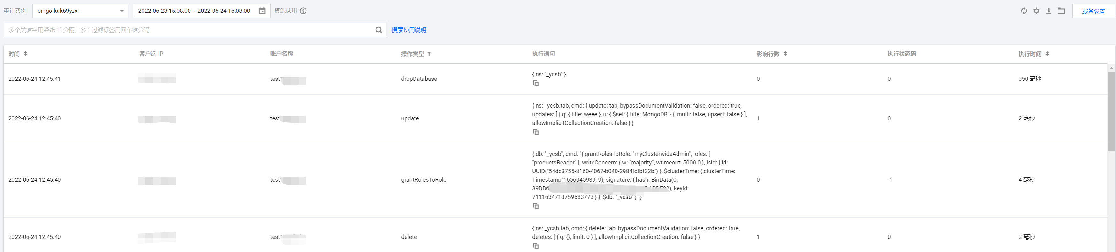This screenshot has width=1116, height=252.
Task: Sort table by 时间 column
Action: tap(26, 54)
